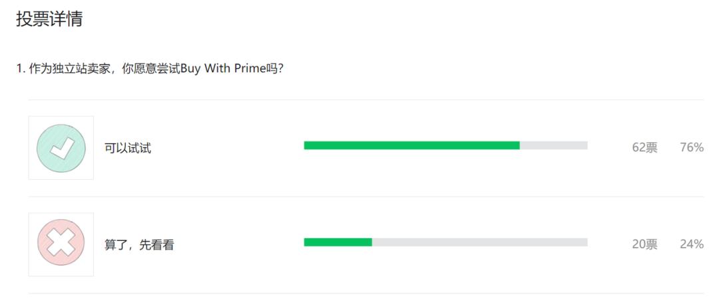Click the white cross inside pink circle
This screenshot has width=719, height=298.
[x=61, y=243]
